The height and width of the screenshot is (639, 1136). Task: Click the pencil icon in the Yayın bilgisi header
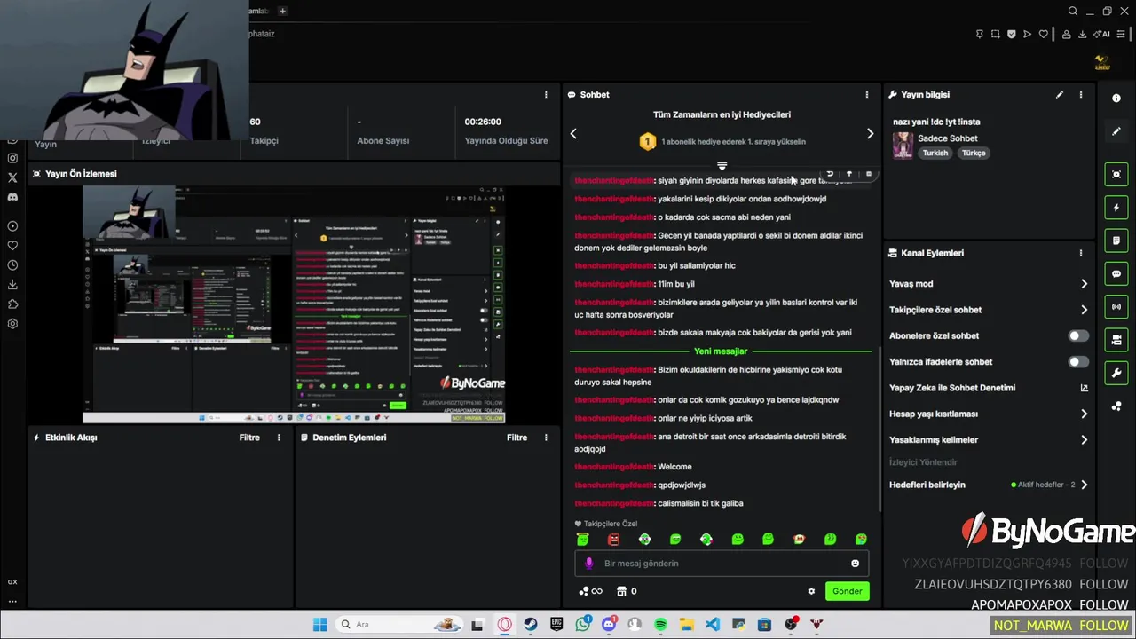1060,94
